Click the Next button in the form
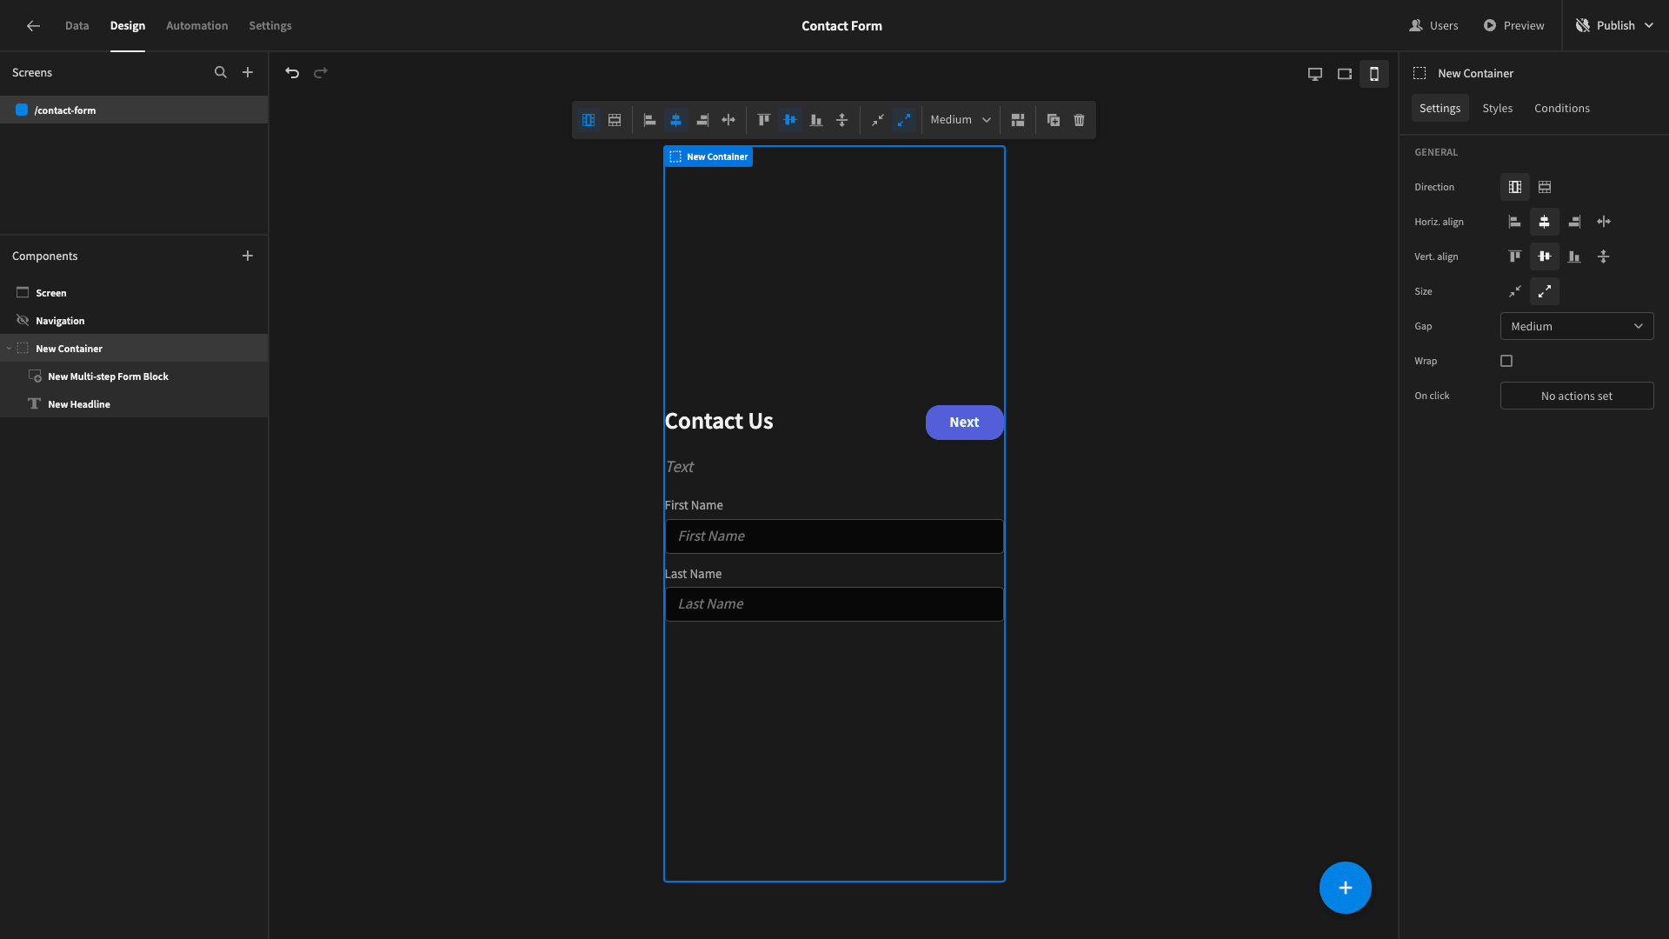 (964, 423)
